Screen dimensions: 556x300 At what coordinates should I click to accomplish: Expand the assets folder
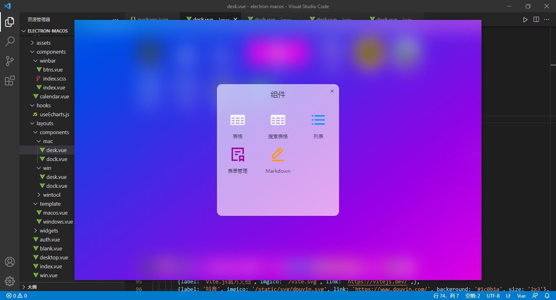pos(43,43)
